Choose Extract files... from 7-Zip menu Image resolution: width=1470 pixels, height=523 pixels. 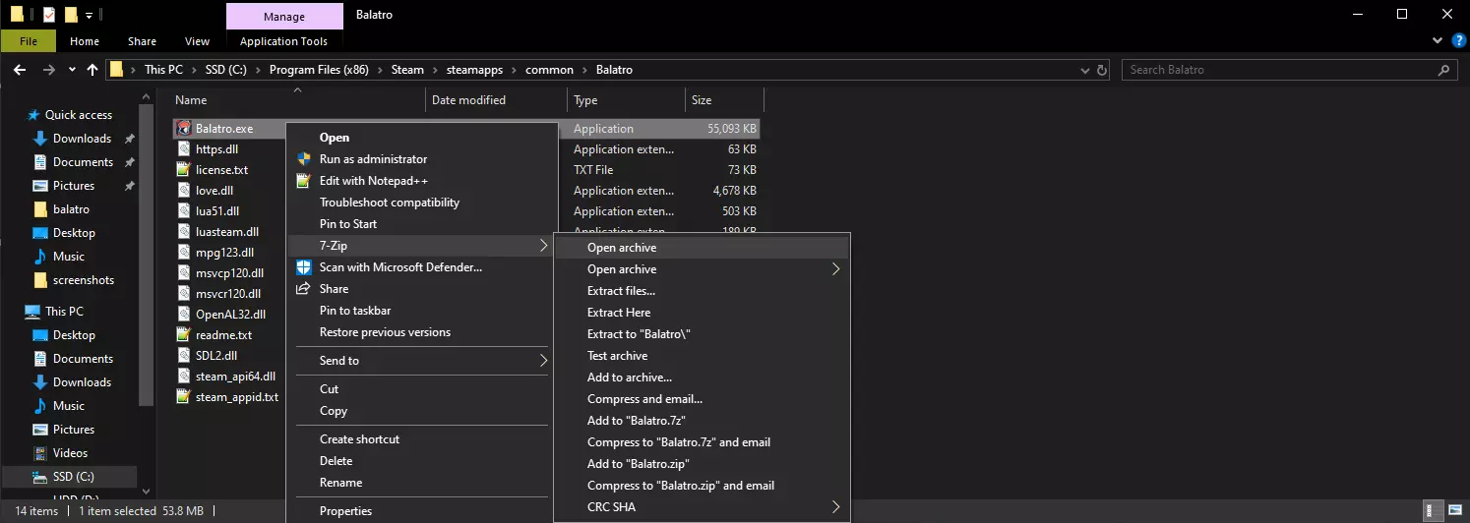point(621,291)
